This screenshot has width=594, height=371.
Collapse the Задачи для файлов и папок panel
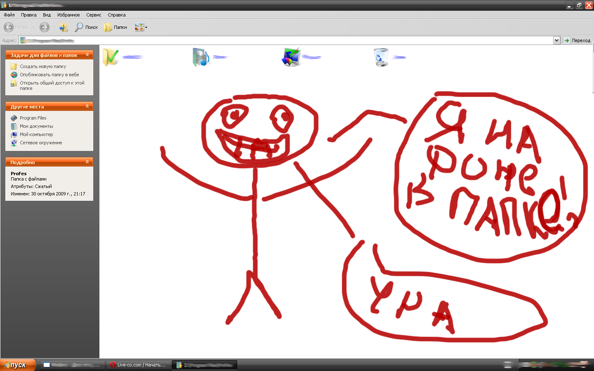click(x=87, y=55)
